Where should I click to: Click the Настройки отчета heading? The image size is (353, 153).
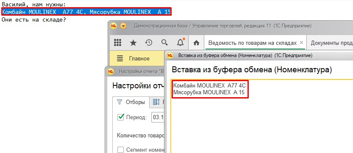point(139,86)
